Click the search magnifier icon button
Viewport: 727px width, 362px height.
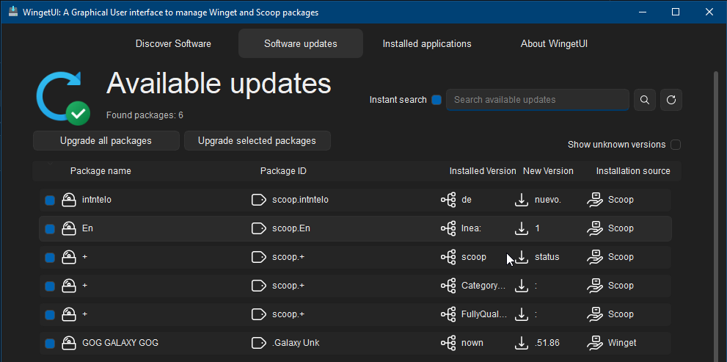(x=645, y=100)
